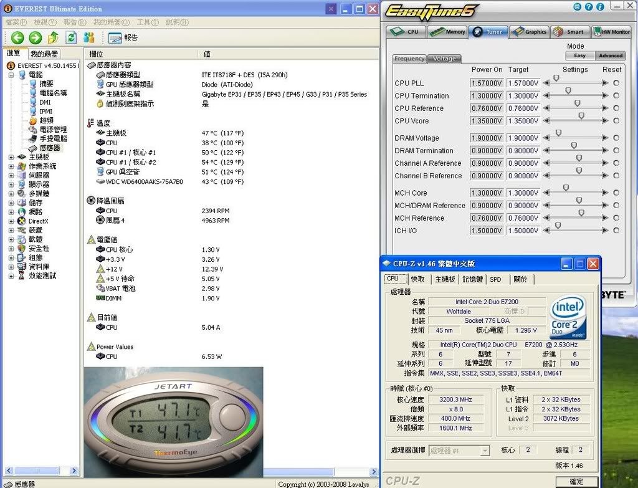Toggle the CPU Reference reset radio button
Viewport: 638px width, 488px height.
tap(616, 108)
